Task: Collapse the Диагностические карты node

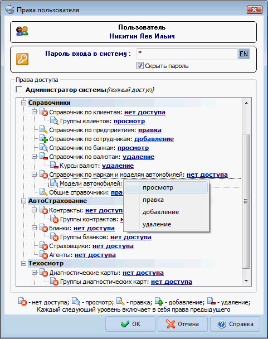Action: [x=34, y=273]
